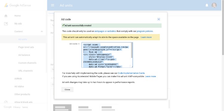Screen dimensions: 224x111
Task: Open the notifications bell
Action: tap(207, 5)
